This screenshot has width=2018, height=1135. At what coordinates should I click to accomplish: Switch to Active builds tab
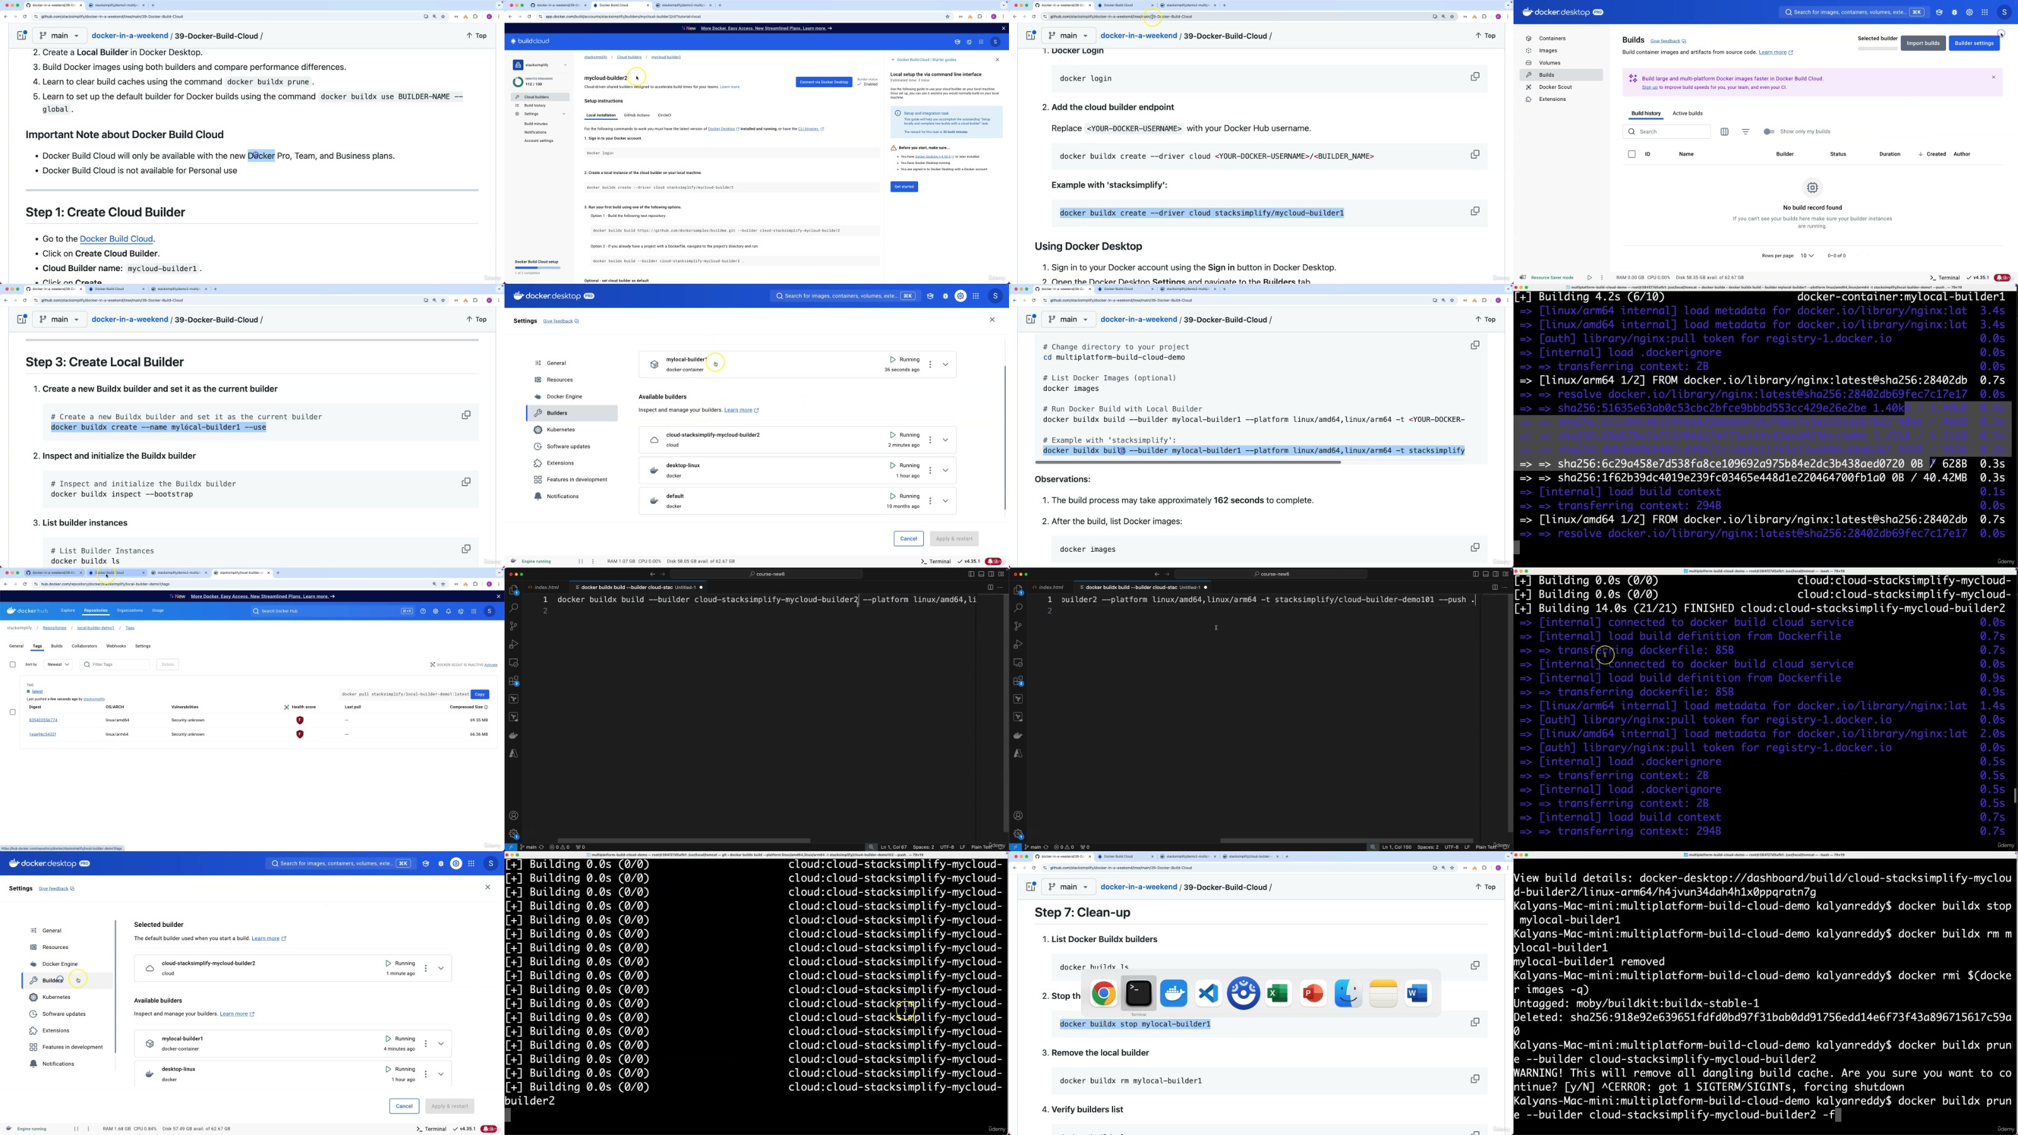[1688, 113]
